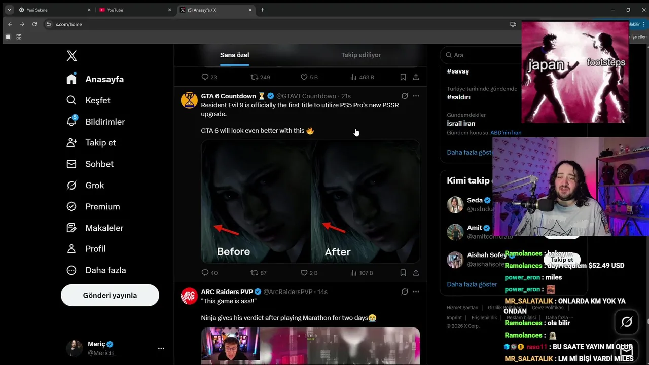Open Anasayfa home in the sidebar

click(95, 79)
